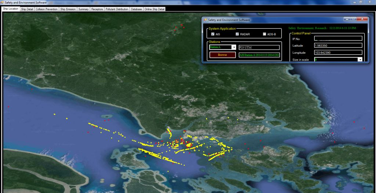The image size is (376, 193).
Task: Close the floating Safety and Environment dialog
Action: [363, 19]
